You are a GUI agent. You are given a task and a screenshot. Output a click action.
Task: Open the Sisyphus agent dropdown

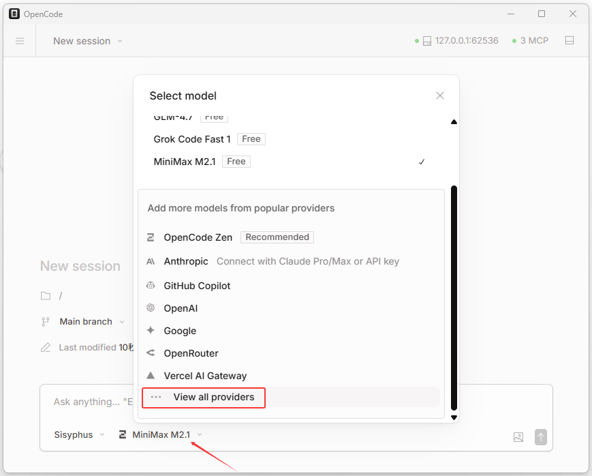[80, 434]
